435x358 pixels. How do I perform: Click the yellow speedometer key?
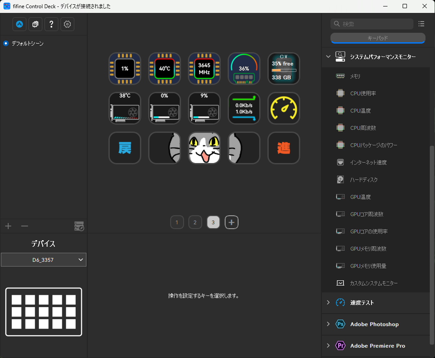[x=283, y=108]
